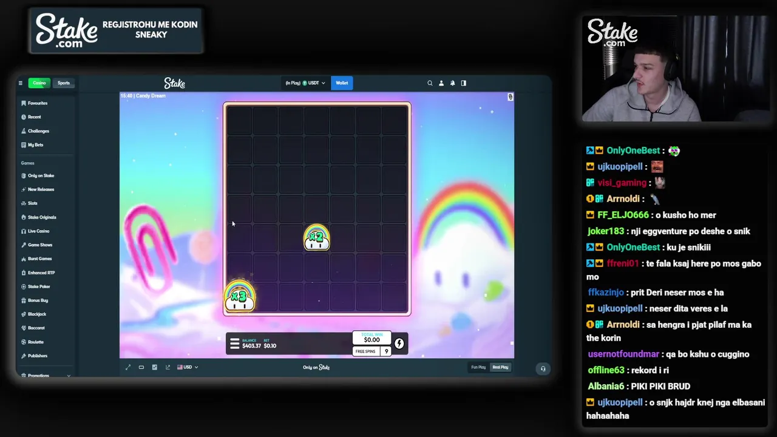Open the user profile icon
The height and width of the screenshot is (437, 777).
[441, 83]
